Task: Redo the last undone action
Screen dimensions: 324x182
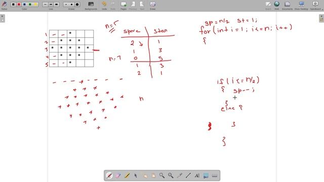Action: (113, 6)
